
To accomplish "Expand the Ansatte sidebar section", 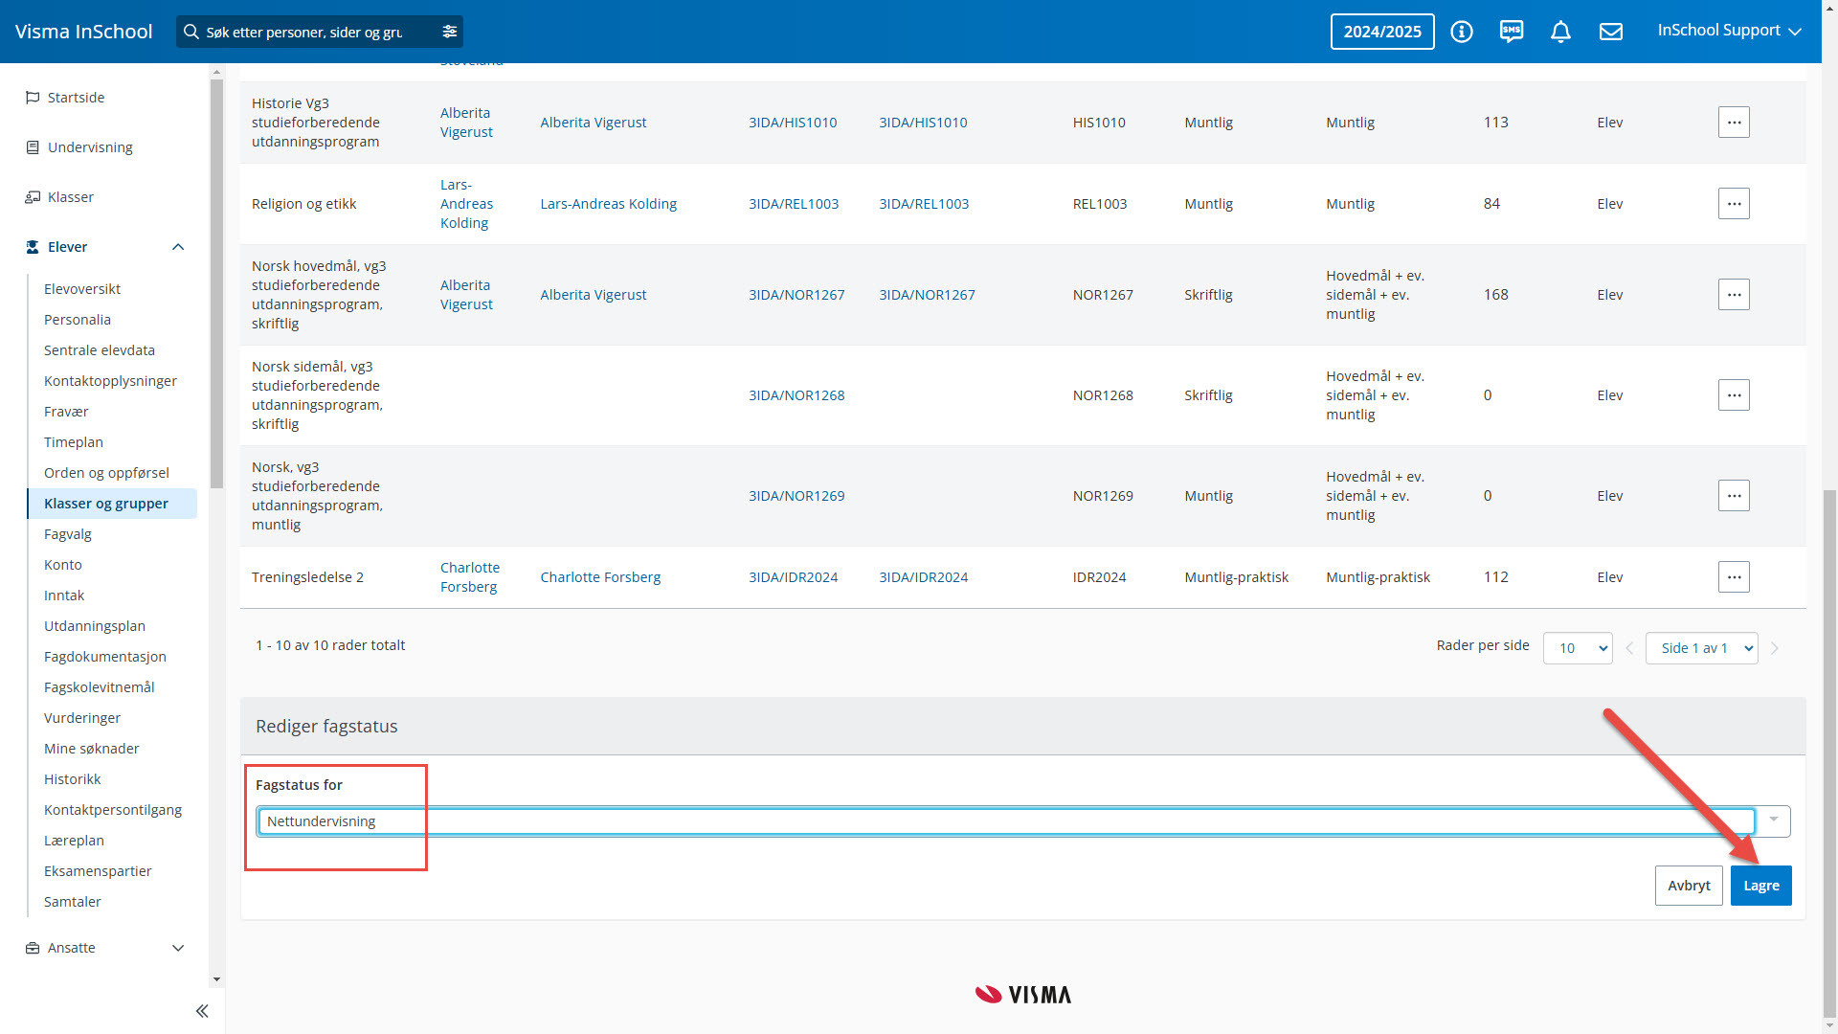I will [178, 948].
